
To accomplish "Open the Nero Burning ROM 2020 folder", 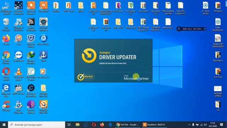I will pyautogui.click(x=106, y=8).
